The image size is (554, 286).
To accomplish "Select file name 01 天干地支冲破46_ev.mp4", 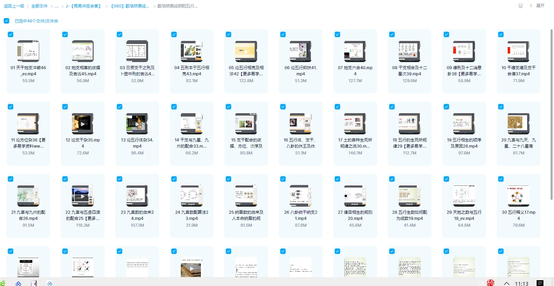I will coord(28,71).
